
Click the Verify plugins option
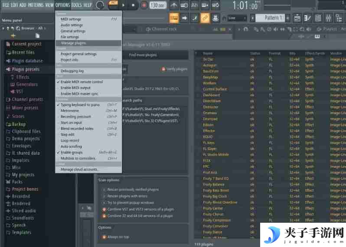tap(174, 69)
